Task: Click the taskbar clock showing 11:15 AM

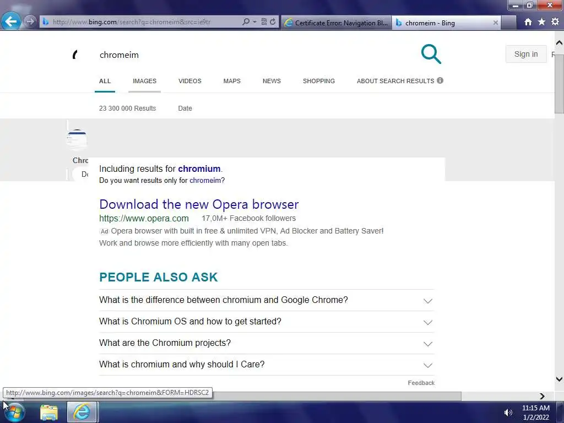Action: (535, 413)
